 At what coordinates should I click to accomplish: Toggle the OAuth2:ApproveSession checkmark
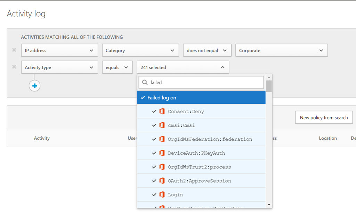click(154, 181)
